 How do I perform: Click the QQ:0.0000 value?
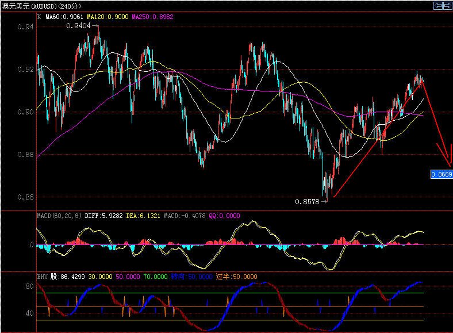point(224,216)
